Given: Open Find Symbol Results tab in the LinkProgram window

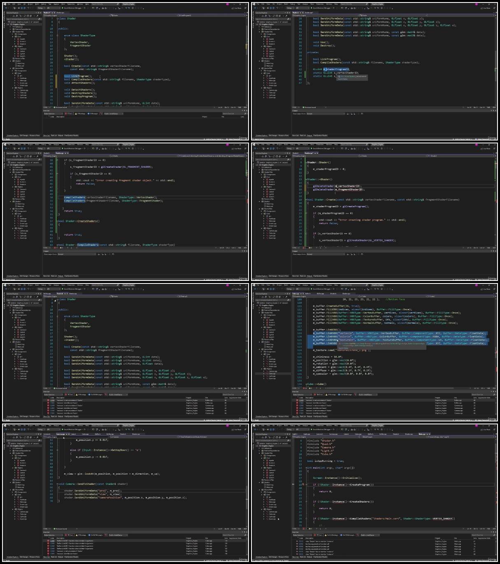Looking at the screenshot, I should 71,135.
